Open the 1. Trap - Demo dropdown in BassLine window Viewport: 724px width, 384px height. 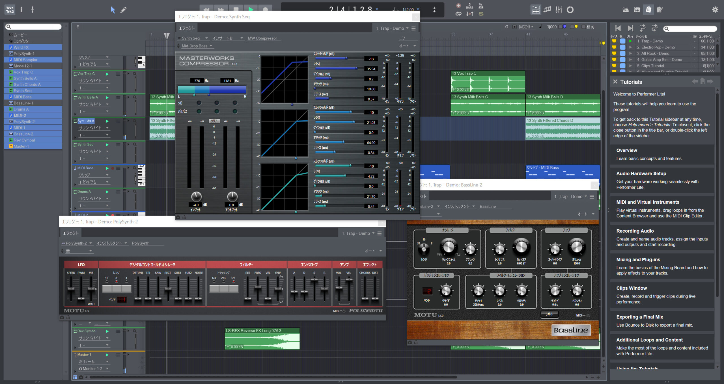click(571, 196)
